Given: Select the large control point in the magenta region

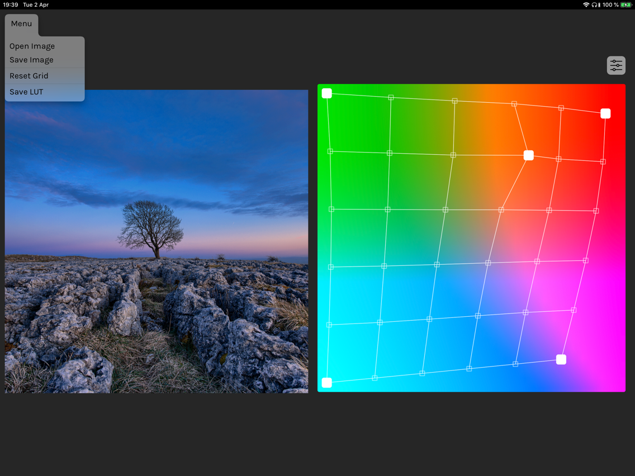Looking at the screenshot, I should pos(561,359).
